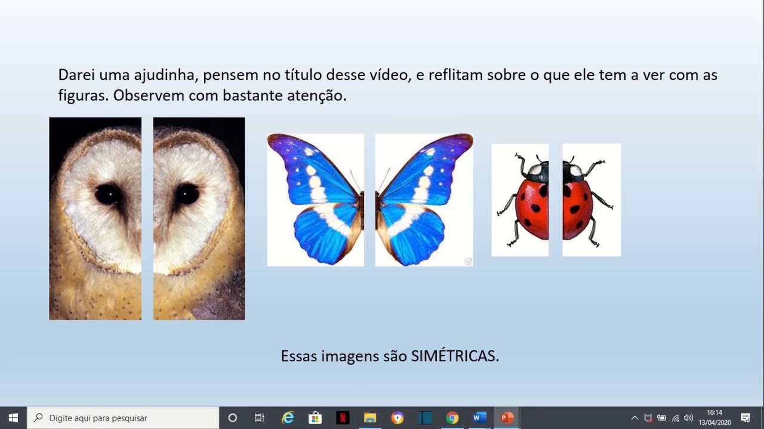Image resolution: width=764 pixels, height=429 pixels.
Task: Open the Windows Start menu
Action: click(x=13, y=418)
